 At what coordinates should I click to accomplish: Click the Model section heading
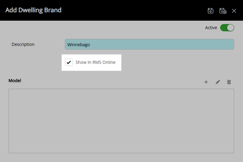15,81
